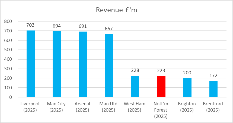Viewport: 233px width, 123px height.
Task: Select the 691 data label
Action: coord(83,26)
